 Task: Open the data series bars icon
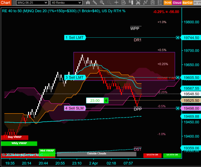[138, 3]
